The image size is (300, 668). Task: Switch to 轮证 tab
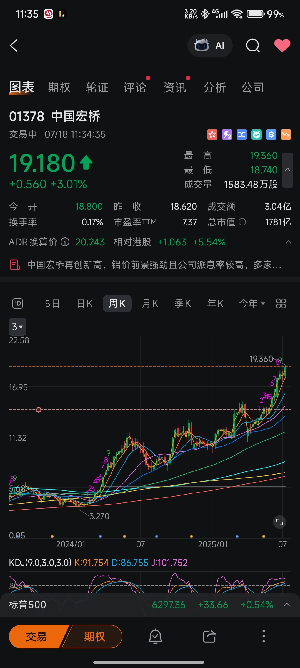pos(97,87)
